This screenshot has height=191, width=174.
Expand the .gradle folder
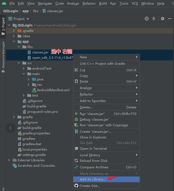tap(14, 31)
